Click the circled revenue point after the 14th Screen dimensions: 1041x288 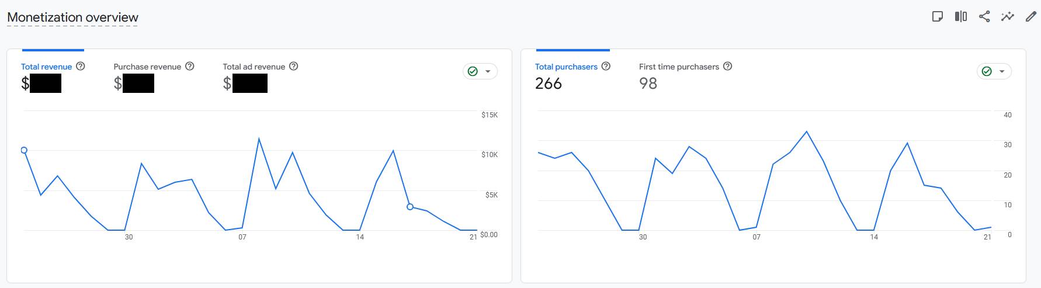click(x=410, y=207)
